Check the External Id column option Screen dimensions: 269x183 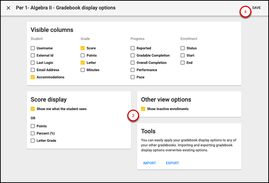(x=33, y=56)
